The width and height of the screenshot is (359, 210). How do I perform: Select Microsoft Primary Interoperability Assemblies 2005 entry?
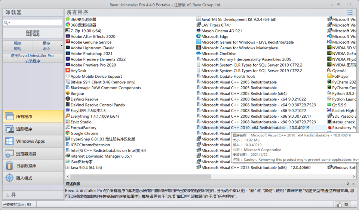click(x=246, y=59)
